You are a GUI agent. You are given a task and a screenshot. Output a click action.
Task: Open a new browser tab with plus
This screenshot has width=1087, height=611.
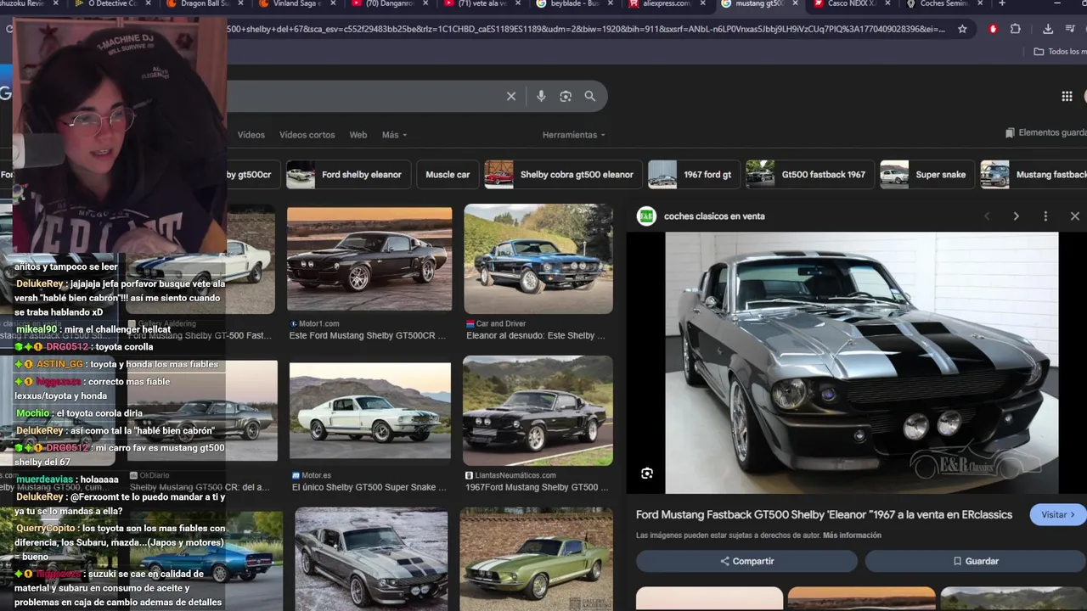point(1002,3)
